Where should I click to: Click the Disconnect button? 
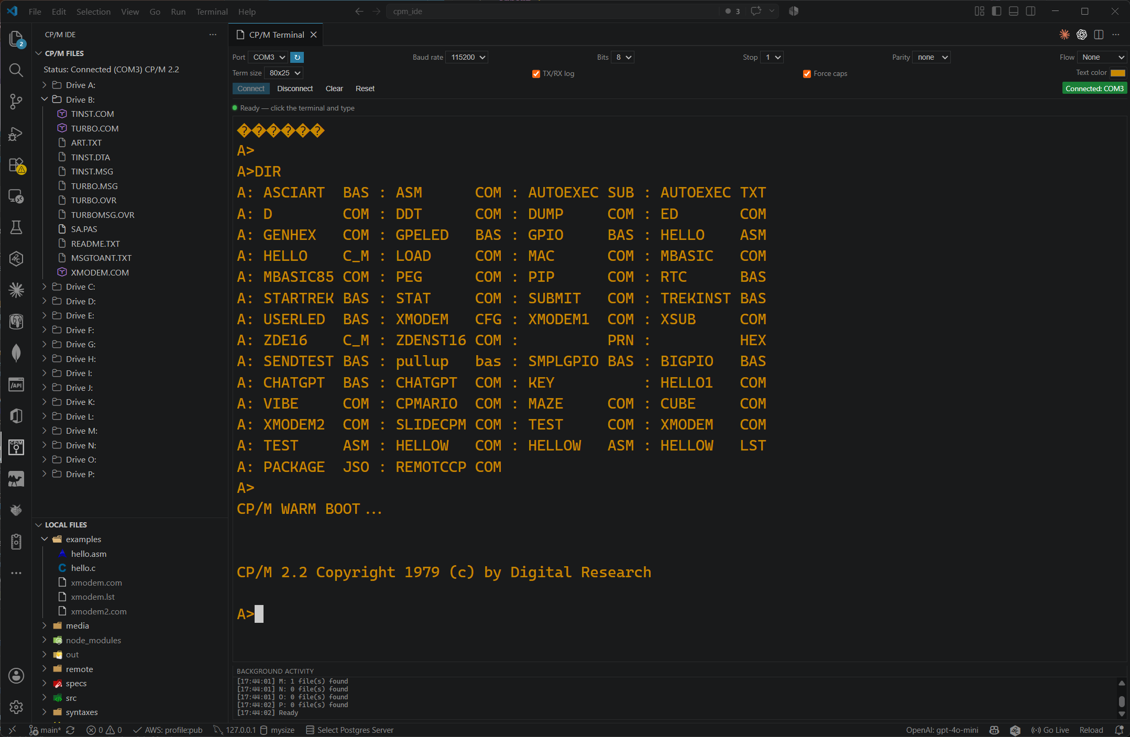coord(295,89)
